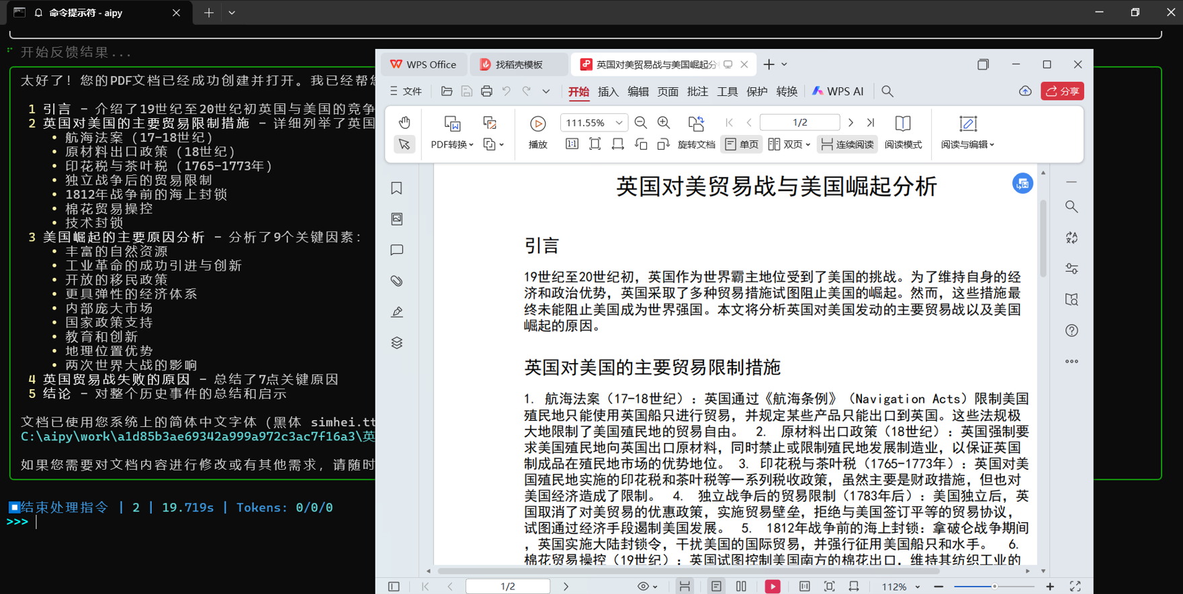
Task: Click the search icon in menu bar
Action: pyautogui.click(x=887, y=91)
